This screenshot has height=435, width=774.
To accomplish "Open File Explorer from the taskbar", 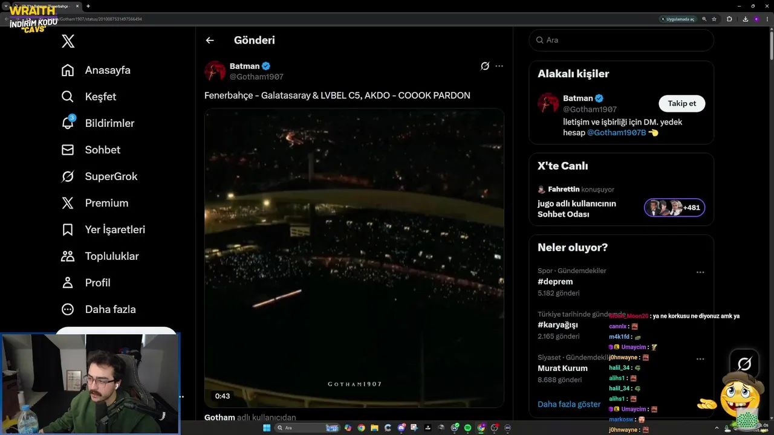I will click(x=374, y=428).
